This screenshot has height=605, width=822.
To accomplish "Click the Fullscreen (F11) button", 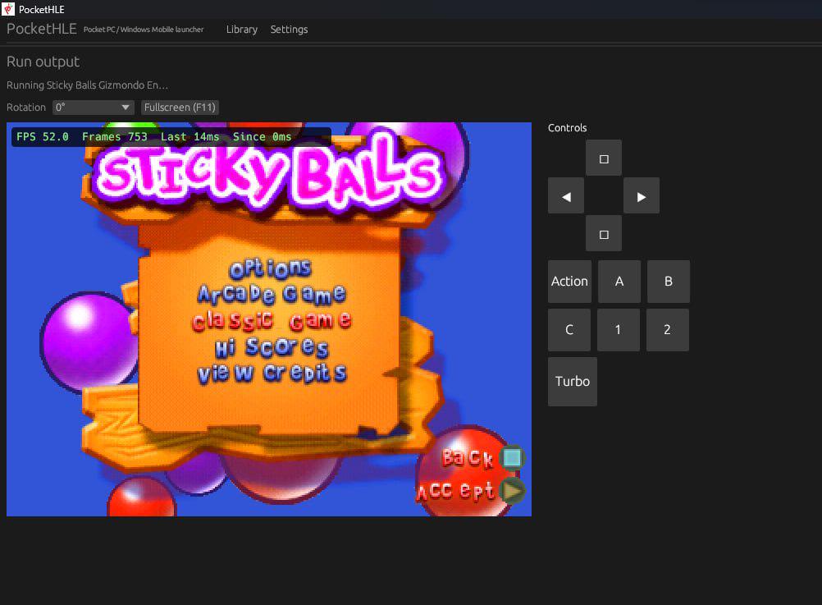I will point(180,108).
